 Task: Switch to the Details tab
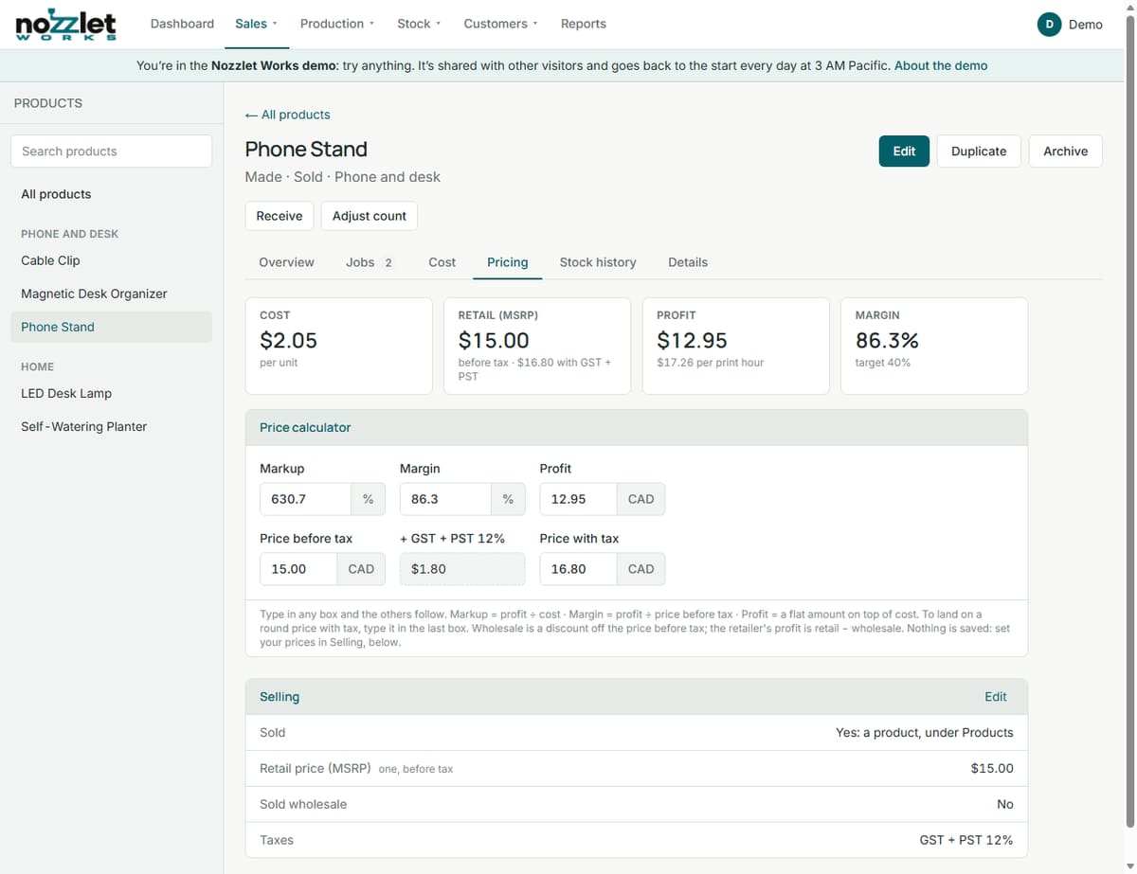[688, 262]
